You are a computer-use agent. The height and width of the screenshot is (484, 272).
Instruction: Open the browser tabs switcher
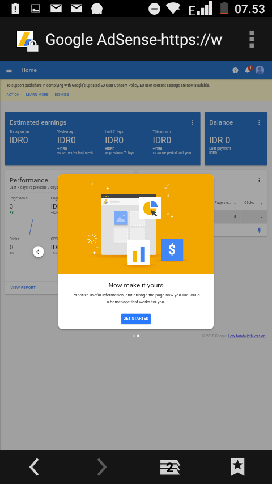pos(170,467)
